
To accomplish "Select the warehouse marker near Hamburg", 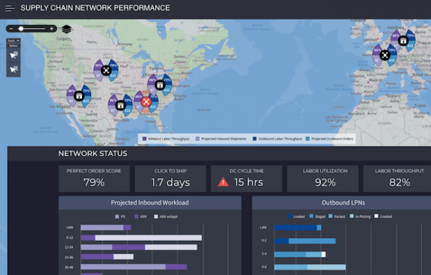I will (403, 41).
